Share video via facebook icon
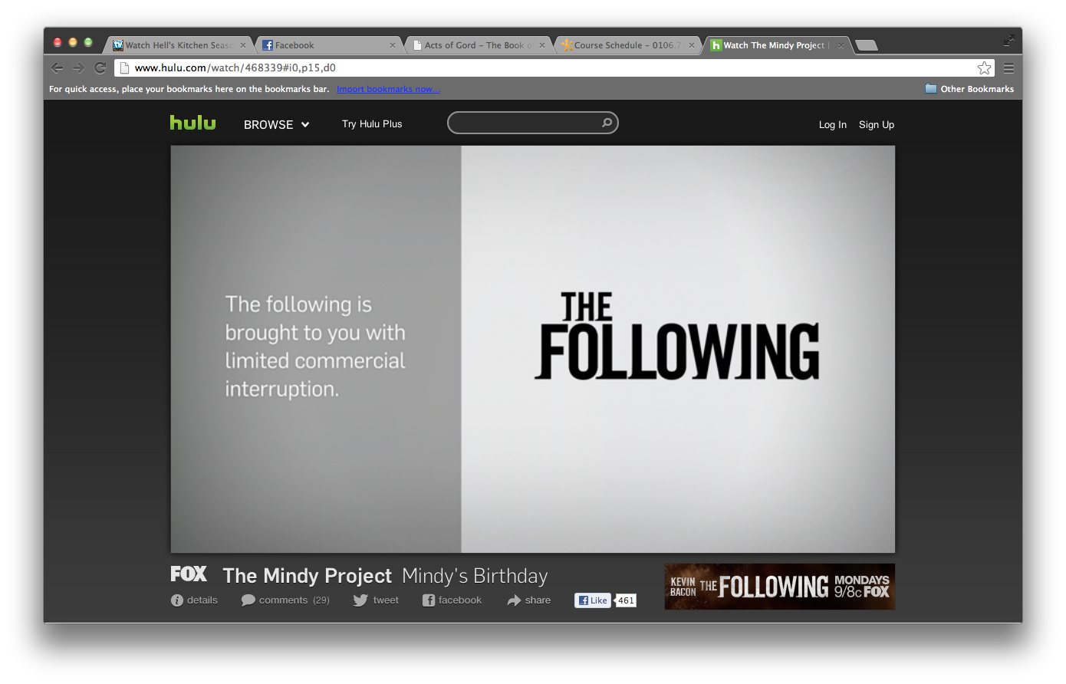The image size is (1066, 684). (x=429, y=600)
